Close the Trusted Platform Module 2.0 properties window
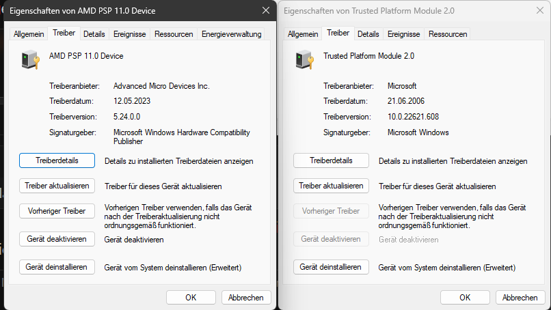This screenshot has height=310, width=551. tap(540, 10)
